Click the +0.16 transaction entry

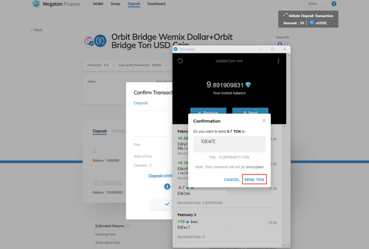click(183, 170)
